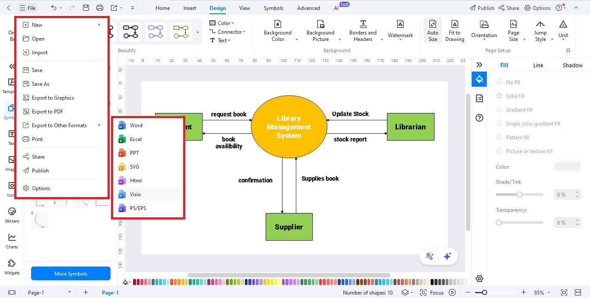Screen dimensions: 590x298
Task: Click the layers icon in status bar
Action: [x=405, y=292]
